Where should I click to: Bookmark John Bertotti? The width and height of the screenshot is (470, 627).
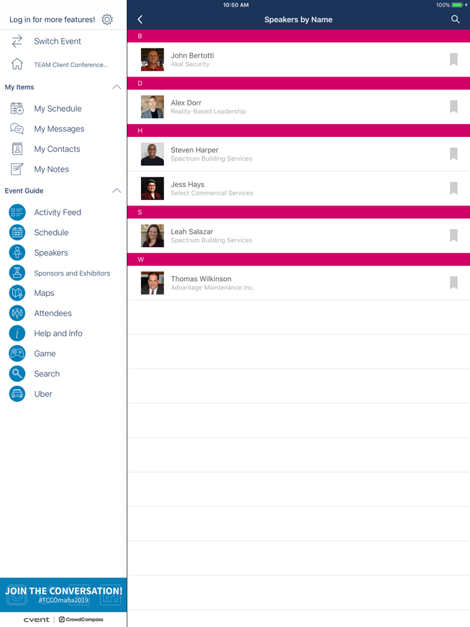pyautogui.click(x=454, y=59)
